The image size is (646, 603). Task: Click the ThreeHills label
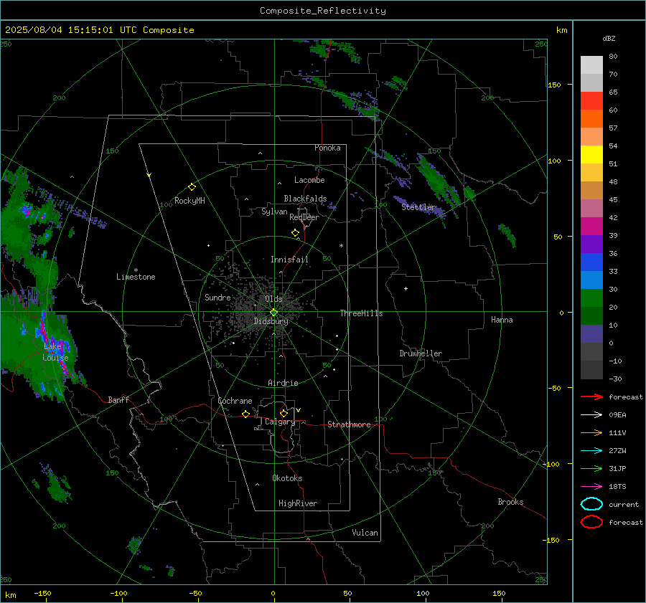pyautogui.click(x=361, y=313)
